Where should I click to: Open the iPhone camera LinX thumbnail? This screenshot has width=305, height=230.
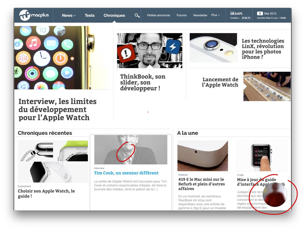pyautogui.click(x=213, y=48)
